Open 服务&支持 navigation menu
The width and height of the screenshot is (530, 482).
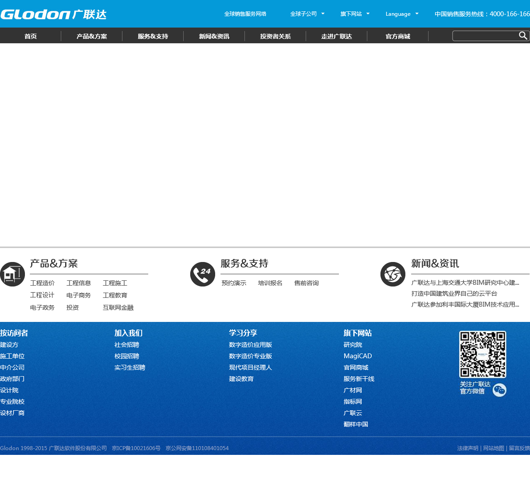153,36
